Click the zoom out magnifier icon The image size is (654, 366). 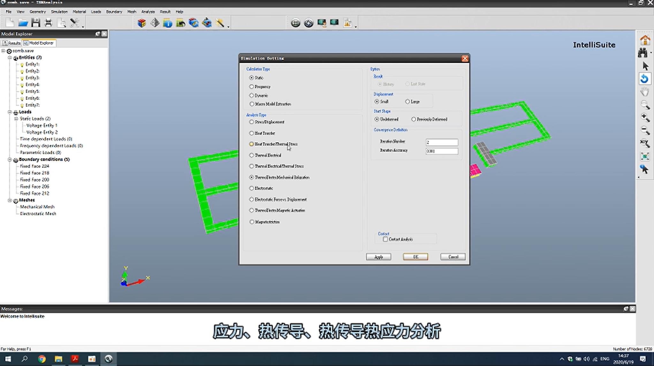coord(645,130)
